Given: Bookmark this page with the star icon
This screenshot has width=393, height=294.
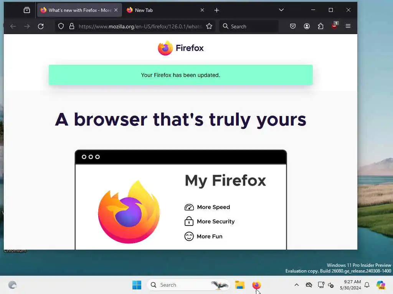Looking at the screenshot, I should coord(209,26).
